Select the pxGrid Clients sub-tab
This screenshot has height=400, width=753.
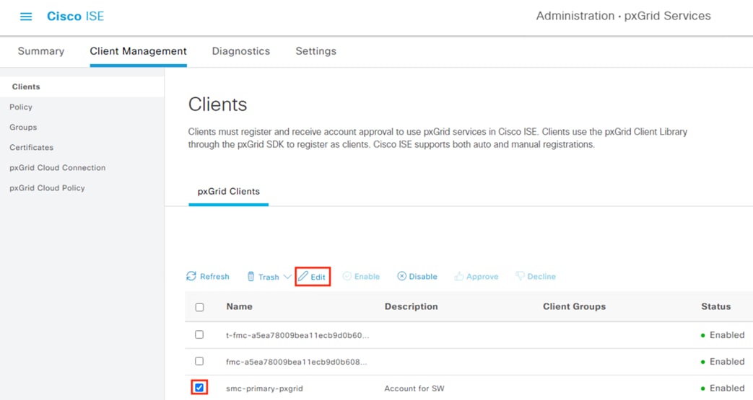[229, 192]
